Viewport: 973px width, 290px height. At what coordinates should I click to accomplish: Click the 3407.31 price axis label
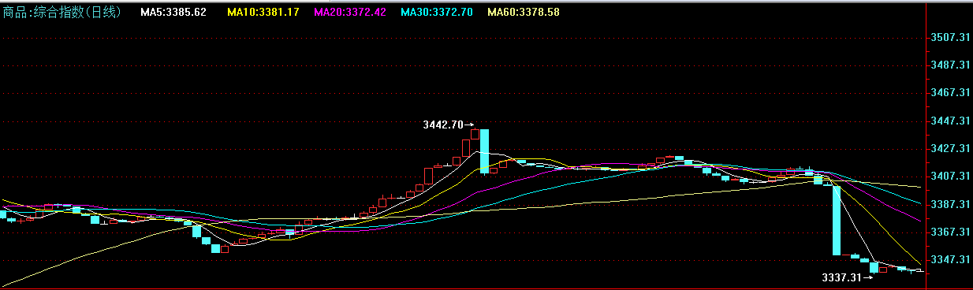coord(950,176)
